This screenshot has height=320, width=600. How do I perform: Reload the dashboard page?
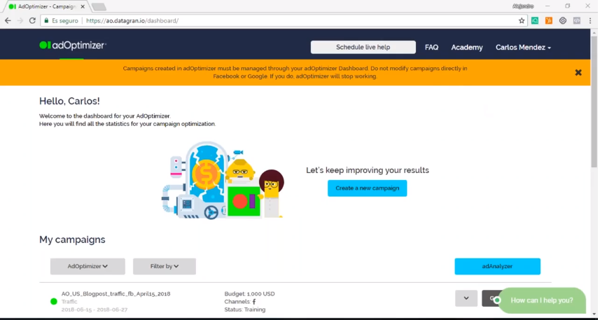[x=32, y=21]
